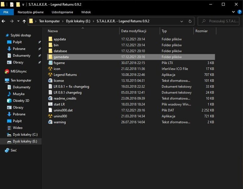This screenshot has height=189, width=243.
Task: Click Ten komputer in address breadcrumb
Action: pyautogui.click(x=49, y=21)
